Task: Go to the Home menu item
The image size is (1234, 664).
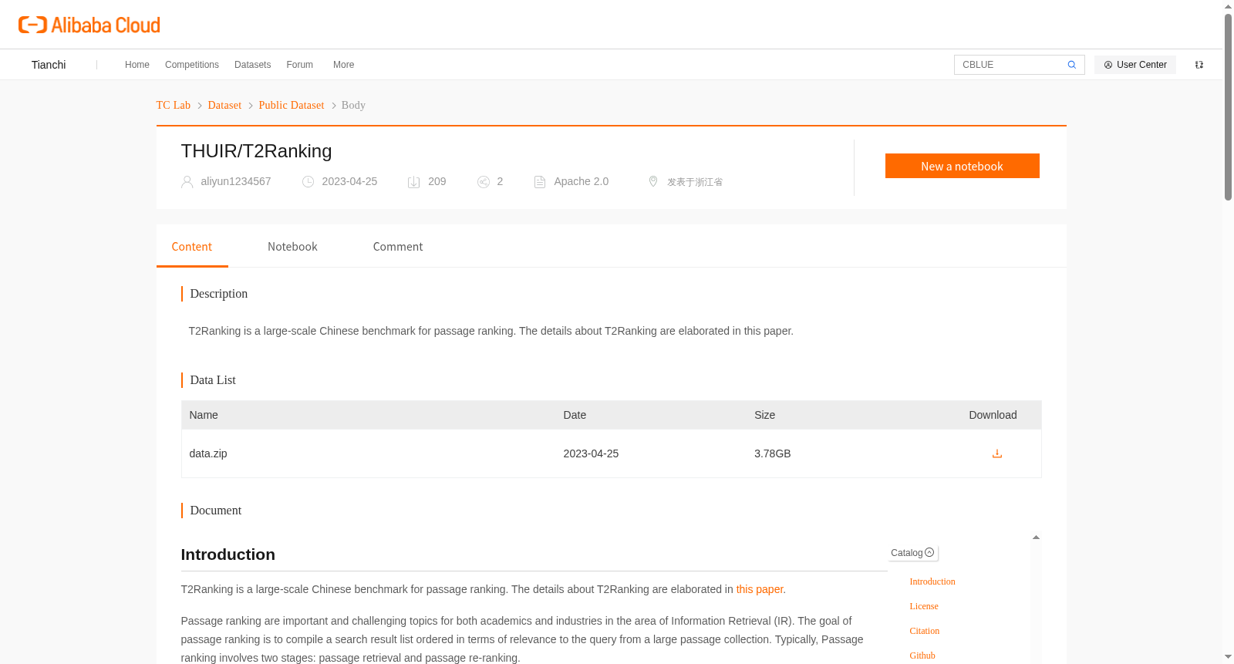Action: [x=137, y=65]
